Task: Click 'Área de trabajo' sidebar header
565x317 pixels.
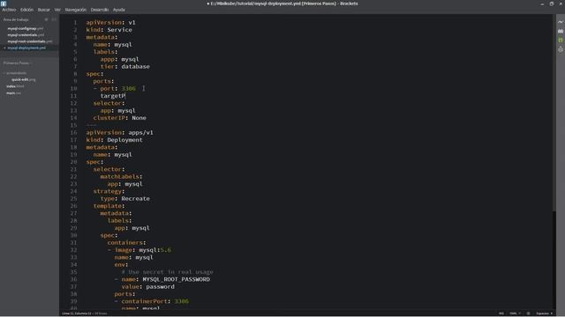Action: [16, 19]
